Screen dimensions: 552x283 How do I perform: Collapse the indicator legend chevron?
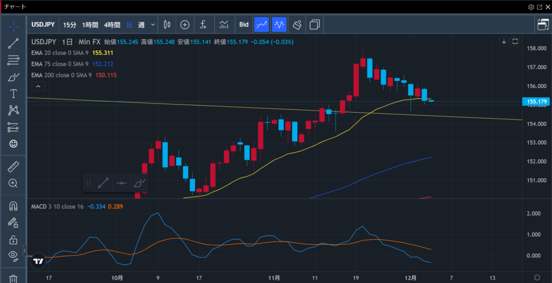pyautogui.click(x=38, y=86)
